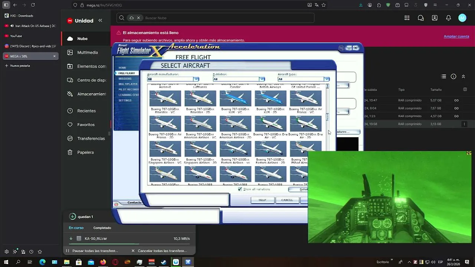Open list view options icon in MEGA
Viewport: 475px width, 267px height.
(x=443, y=76)
